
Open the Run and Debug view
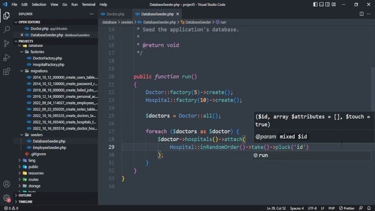point(6,57)
